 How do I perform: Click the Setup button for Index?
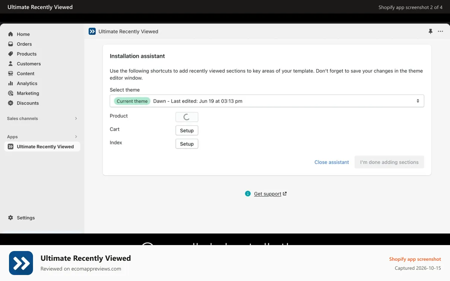187,144
